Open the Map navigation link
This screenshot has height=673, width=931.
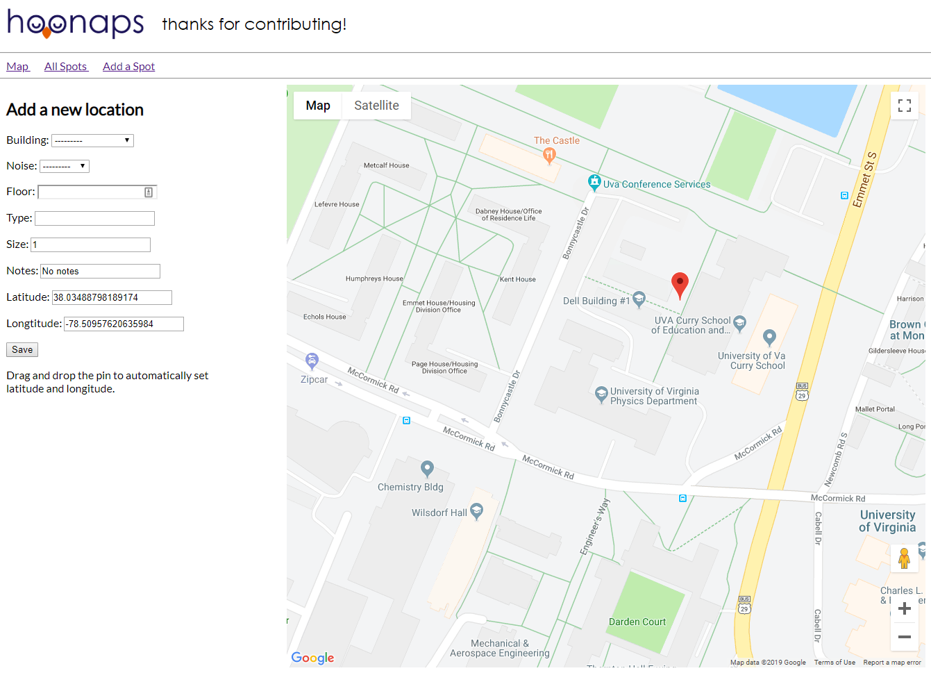18,67
